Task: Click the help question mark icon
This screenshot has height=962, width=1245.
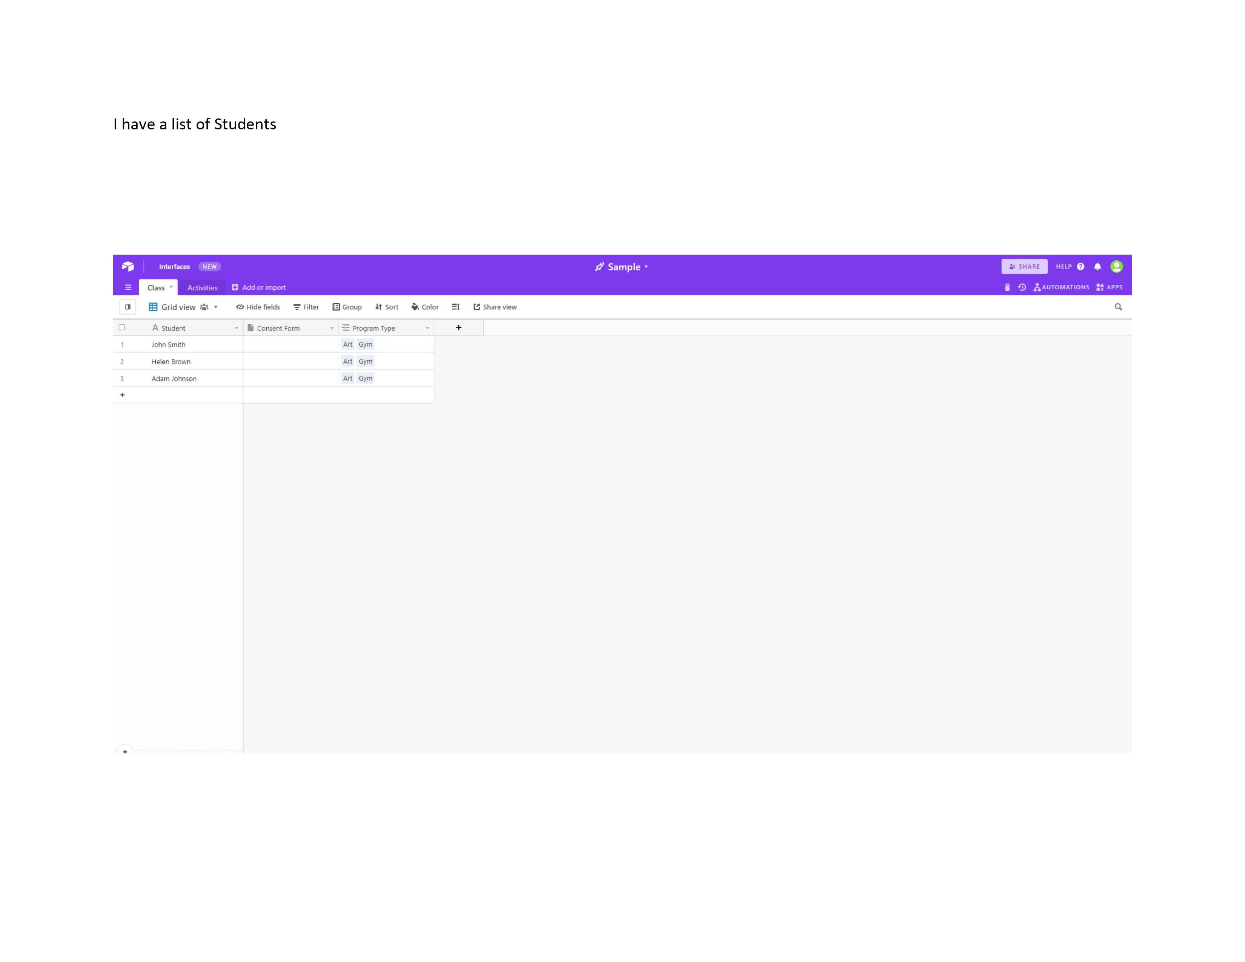Action: pos(1080,267)
